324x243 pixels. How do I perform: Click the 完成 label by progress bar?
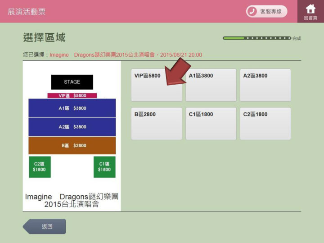coord(297,38)
